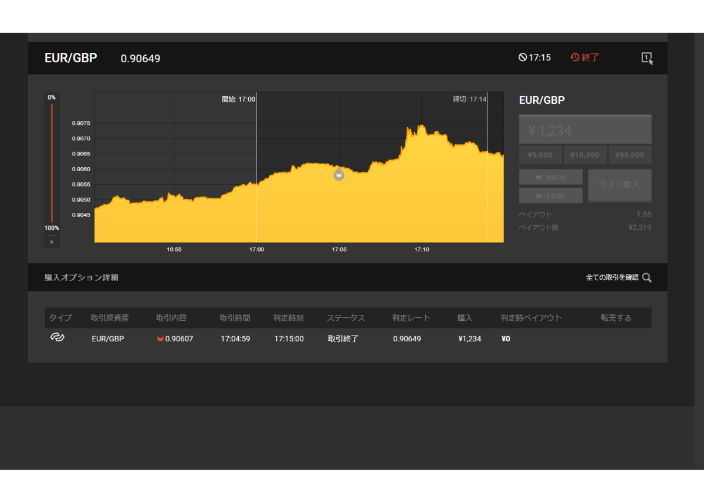This screenshot has width=704, height=502.
Task: Click the ¥1,234 purchase cell in table
Action: (x=469, y=339)
